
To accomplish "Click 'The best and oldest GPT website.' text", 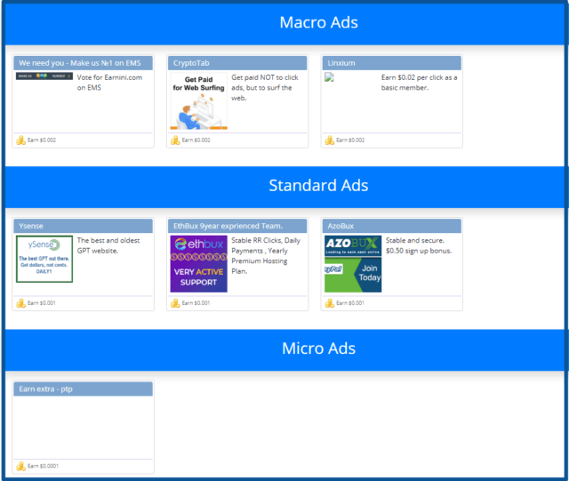I will coord(108,245).
